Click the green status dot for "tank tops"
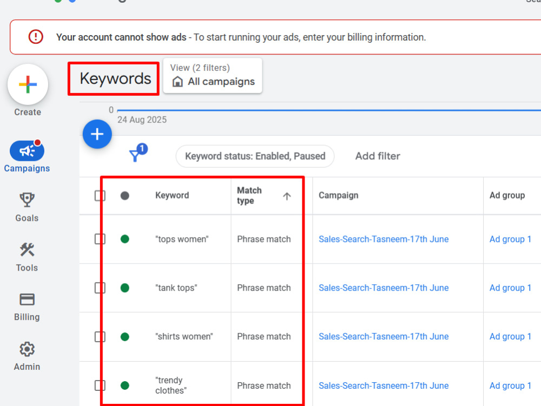 coord(125,287)
